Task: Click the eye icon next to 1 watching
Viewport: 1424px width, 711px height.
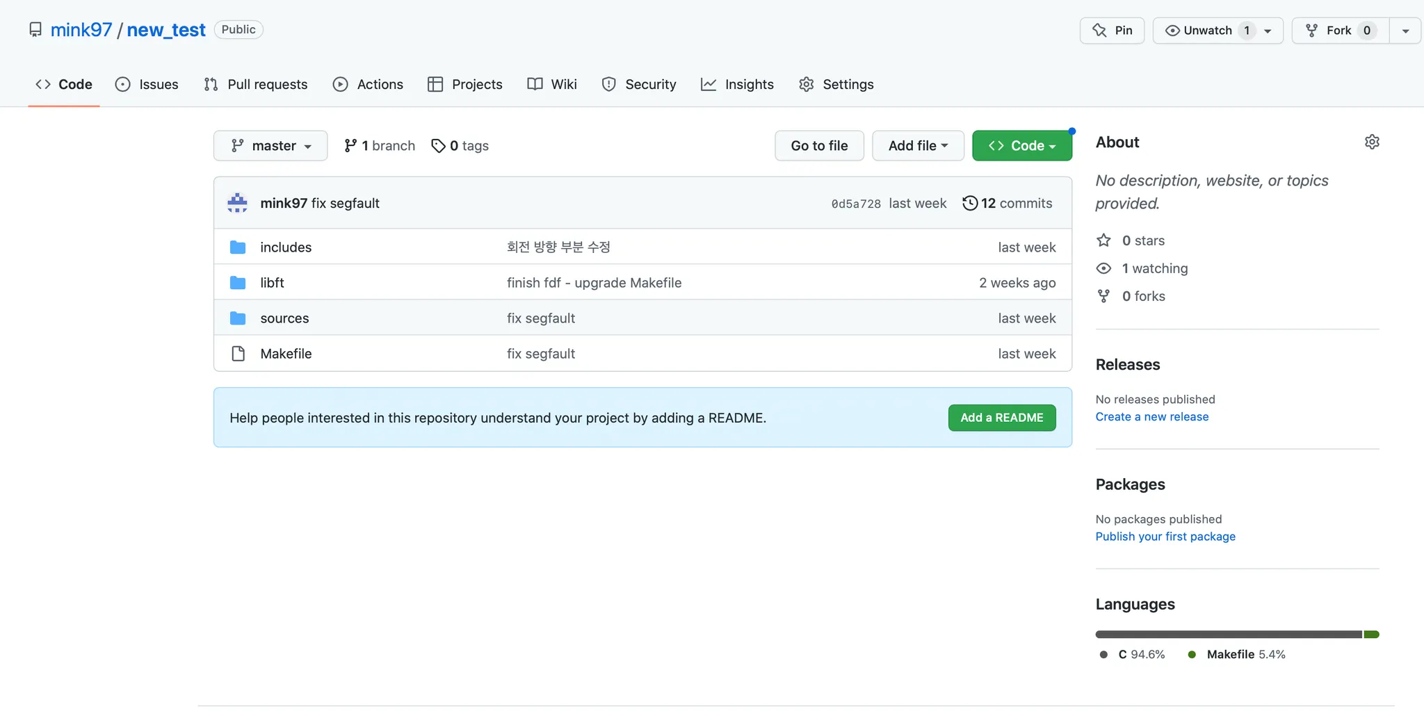Action: point(1103,268)
